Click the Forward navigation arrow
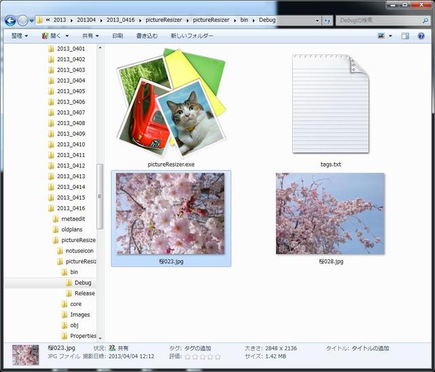The width and height of the screenshot is (435, 372). pyautogui.click(x=22, y=20)
